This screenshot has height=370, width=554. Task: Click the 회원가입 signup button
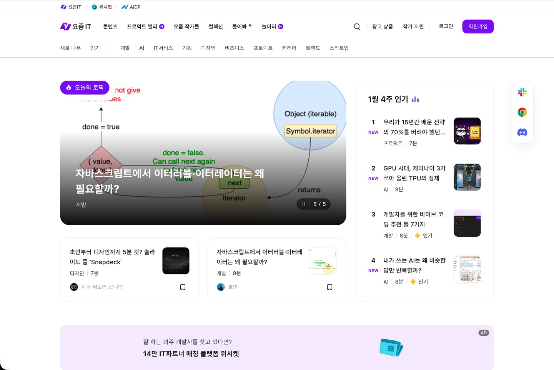(x=478, y=26)
